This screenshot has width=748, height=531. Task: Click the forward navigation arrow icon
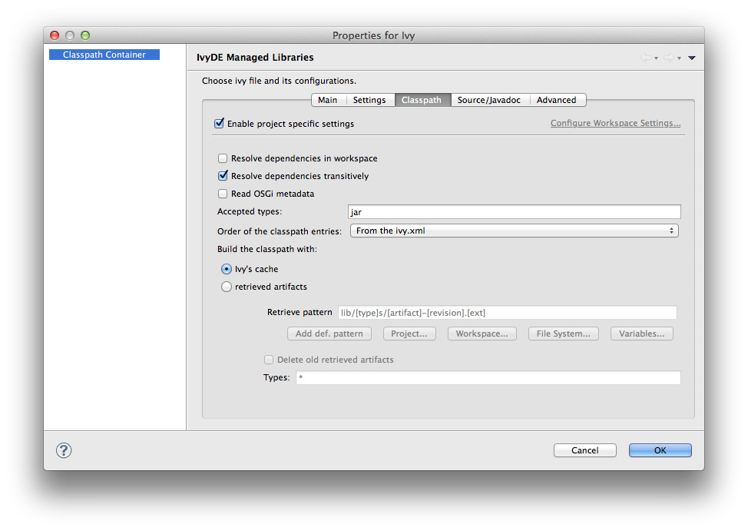[x=668, y=58]
